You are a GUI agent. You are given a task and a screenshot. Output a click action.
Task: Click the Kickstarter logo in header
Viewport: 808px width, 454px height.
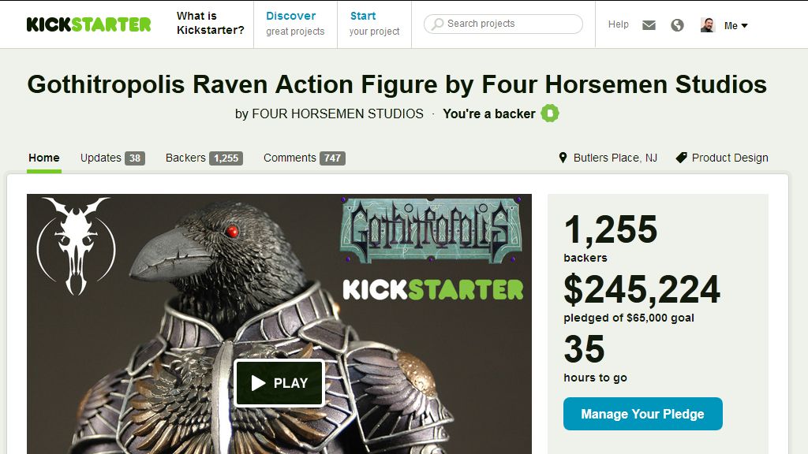[x=88, y=24]
